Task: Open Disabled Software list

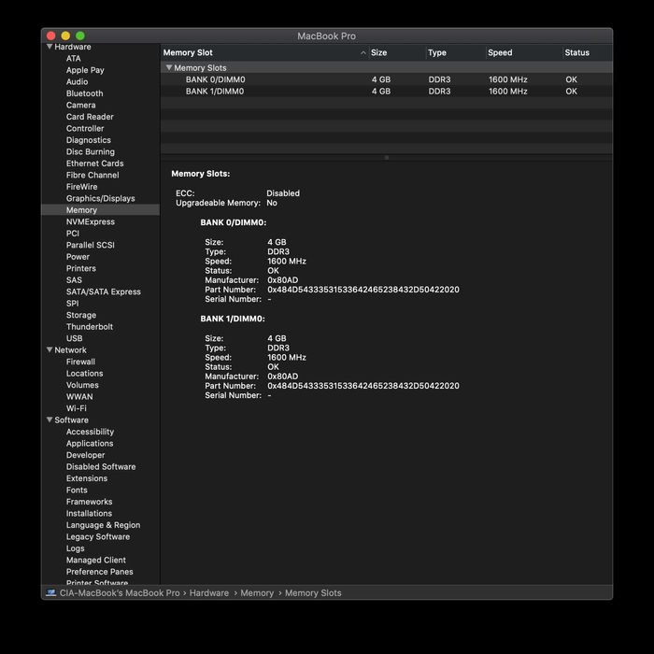Action: pyautogui.click(x=101, y=467)
